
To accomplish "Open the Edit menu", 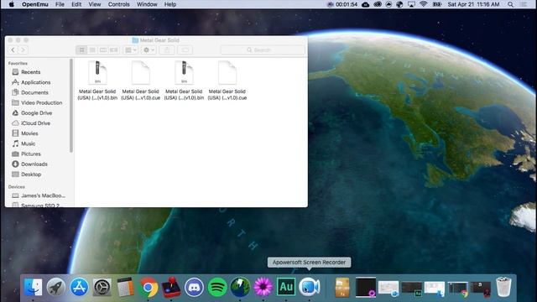I will tap(76, 4).
